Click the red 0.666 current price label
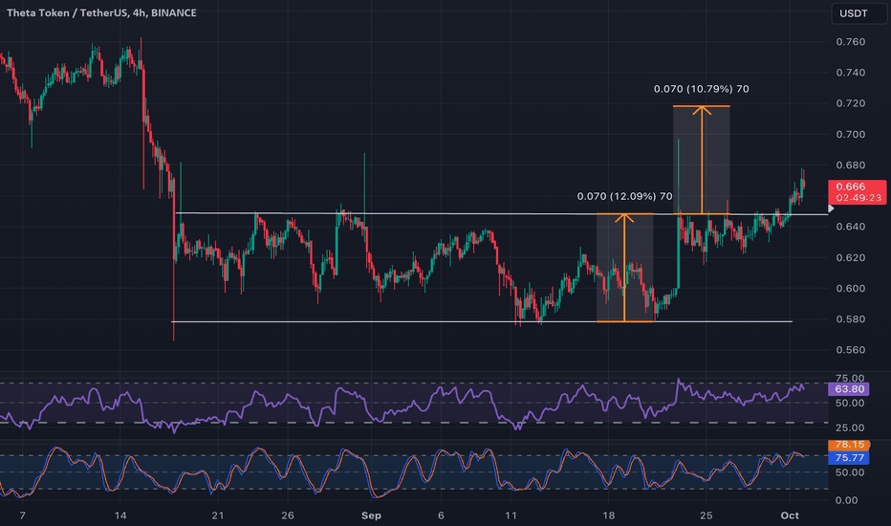 coord(857,191)
